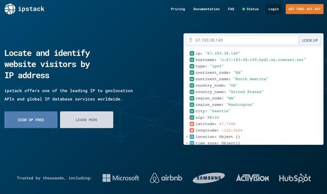Click the Microsoft logo
Image resolution: width=327 pixels, height=194 pixels.
[120, 178]
